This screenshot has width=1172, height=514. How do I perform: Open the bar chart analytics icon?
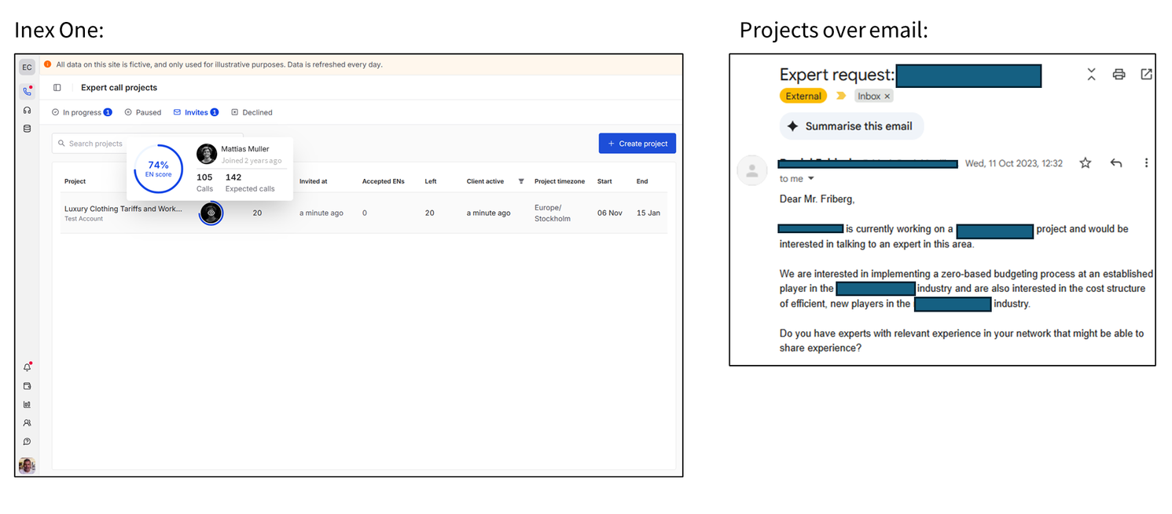point(27,405)
